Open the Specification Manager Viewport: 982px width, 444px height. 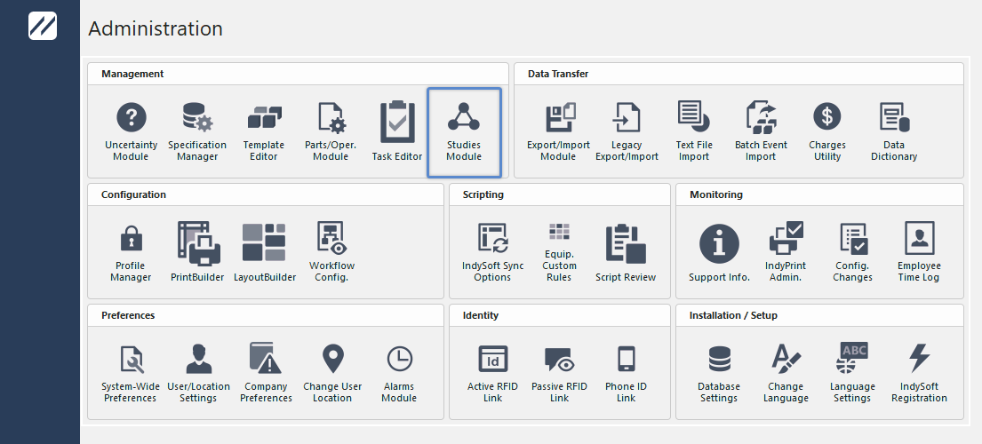pos(197,132)
